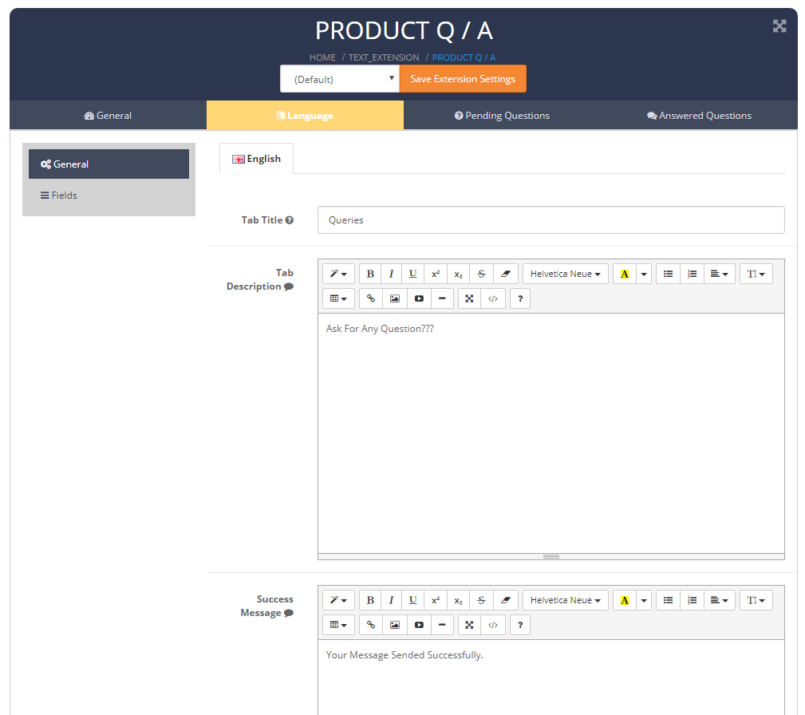Image resolution: width=805 pixels, height=715 pixels.
Task: Click the Tab Title input field
Action: coord(550,220)
